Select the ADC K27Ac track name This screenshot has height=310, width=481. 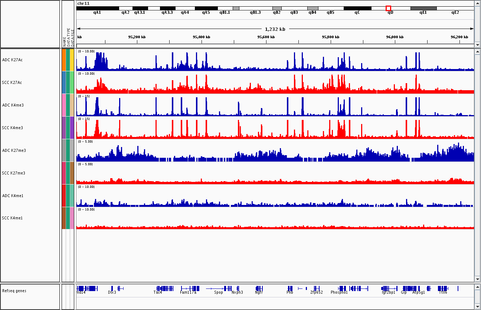tap(12, 60)
